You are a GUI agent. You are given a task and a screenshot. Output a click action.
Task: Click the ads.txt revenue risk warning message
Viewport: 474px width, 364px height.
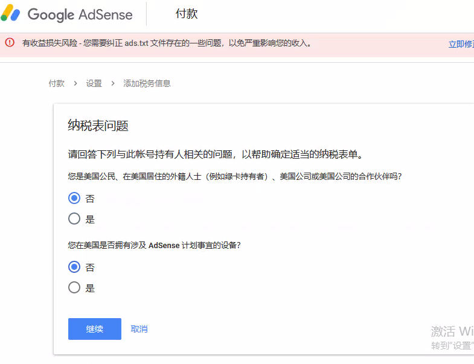click(167, 43)
